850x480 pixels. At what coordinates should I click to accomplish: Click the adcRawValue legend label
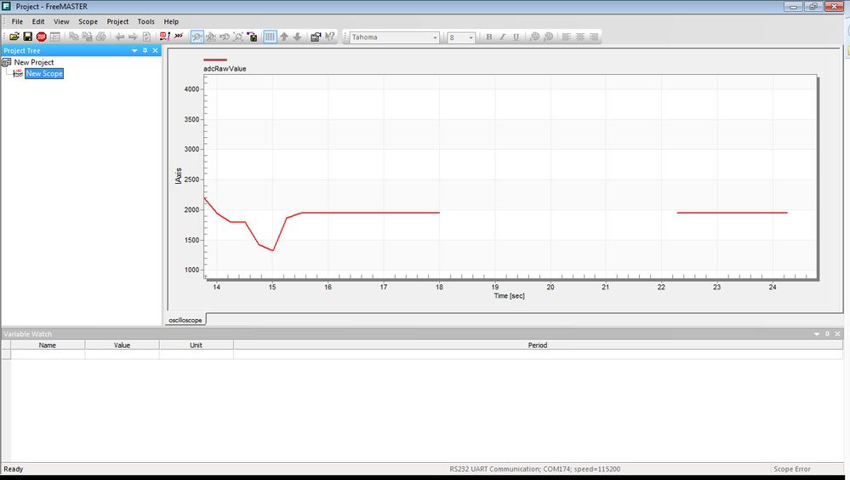(225, 69)
